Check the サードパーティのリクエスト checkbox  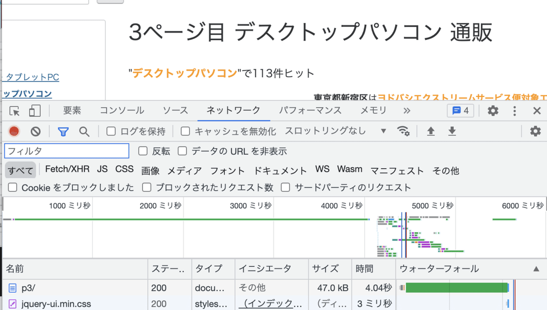285,187
